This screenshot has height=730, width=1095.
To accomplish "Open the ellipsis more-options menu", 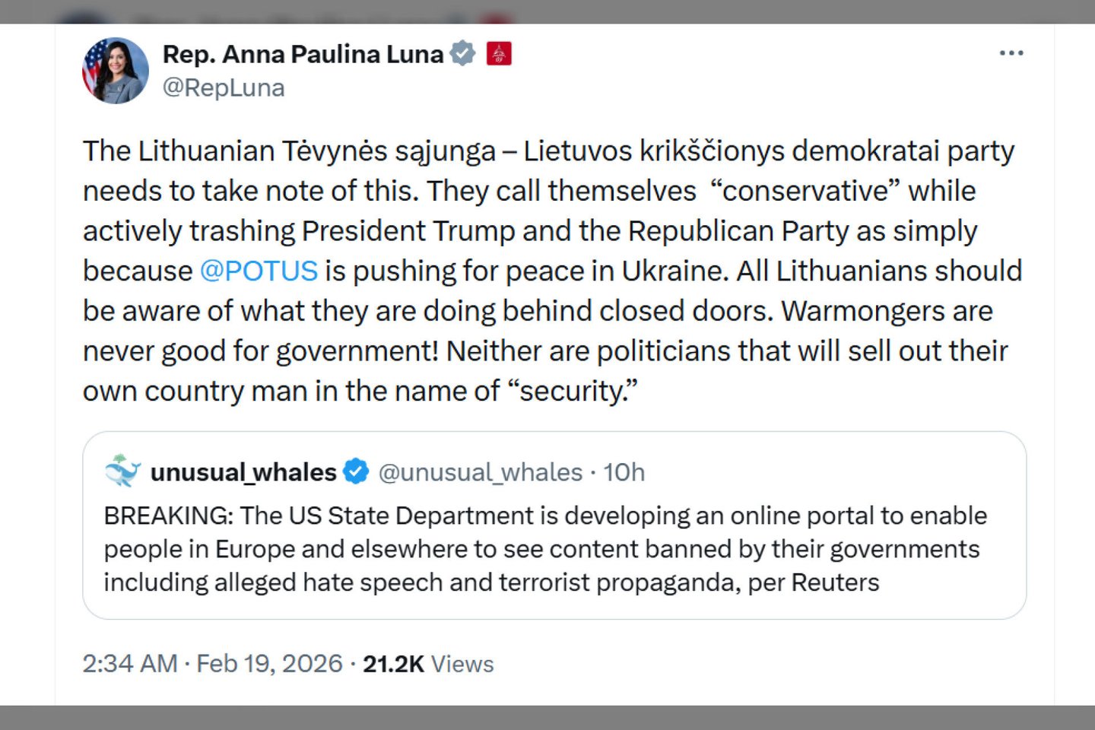I will [x=1011, y=52].
